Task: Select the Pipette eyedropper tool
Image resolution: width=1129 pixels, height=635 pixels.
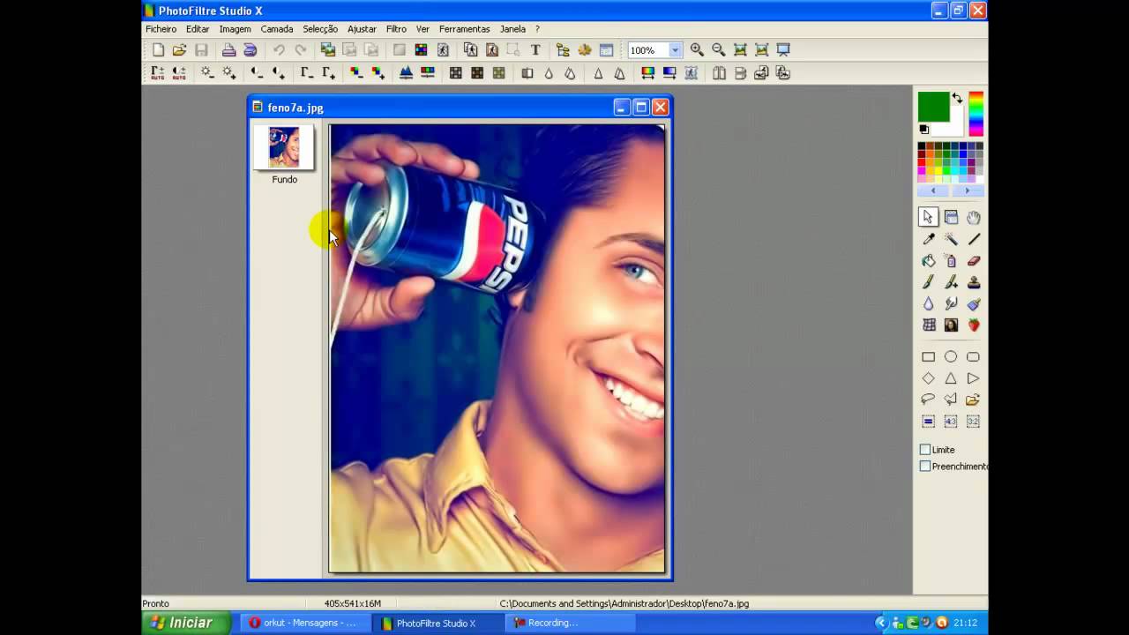Action: coord(929,239)
